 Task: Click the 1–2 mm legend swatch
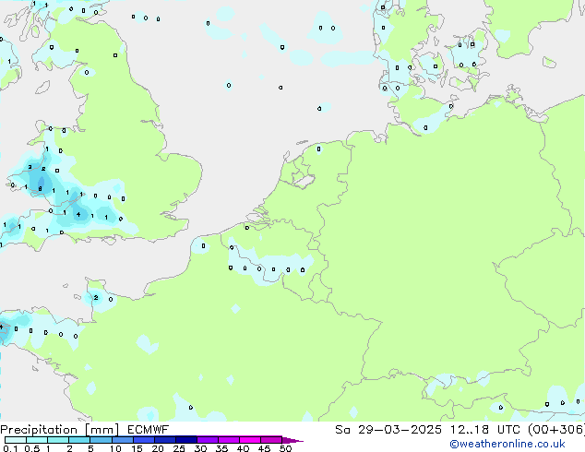pos(58,440)
